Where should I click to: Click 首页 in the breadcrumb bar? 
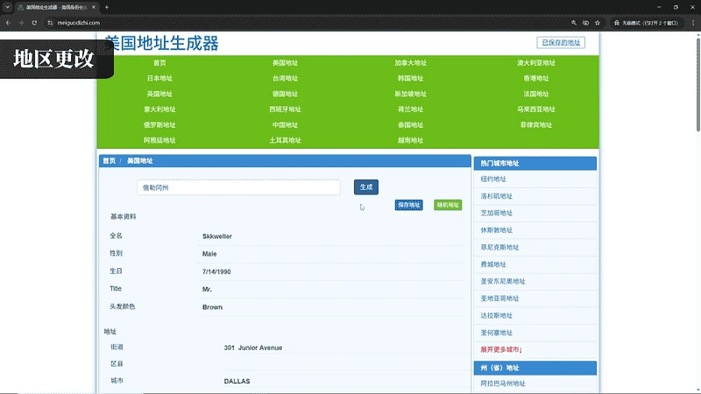point(109,161)
